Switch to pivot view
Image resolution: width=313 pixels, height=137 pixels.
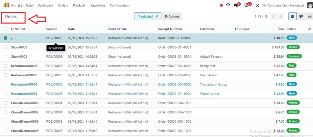[x=309, y=17]
